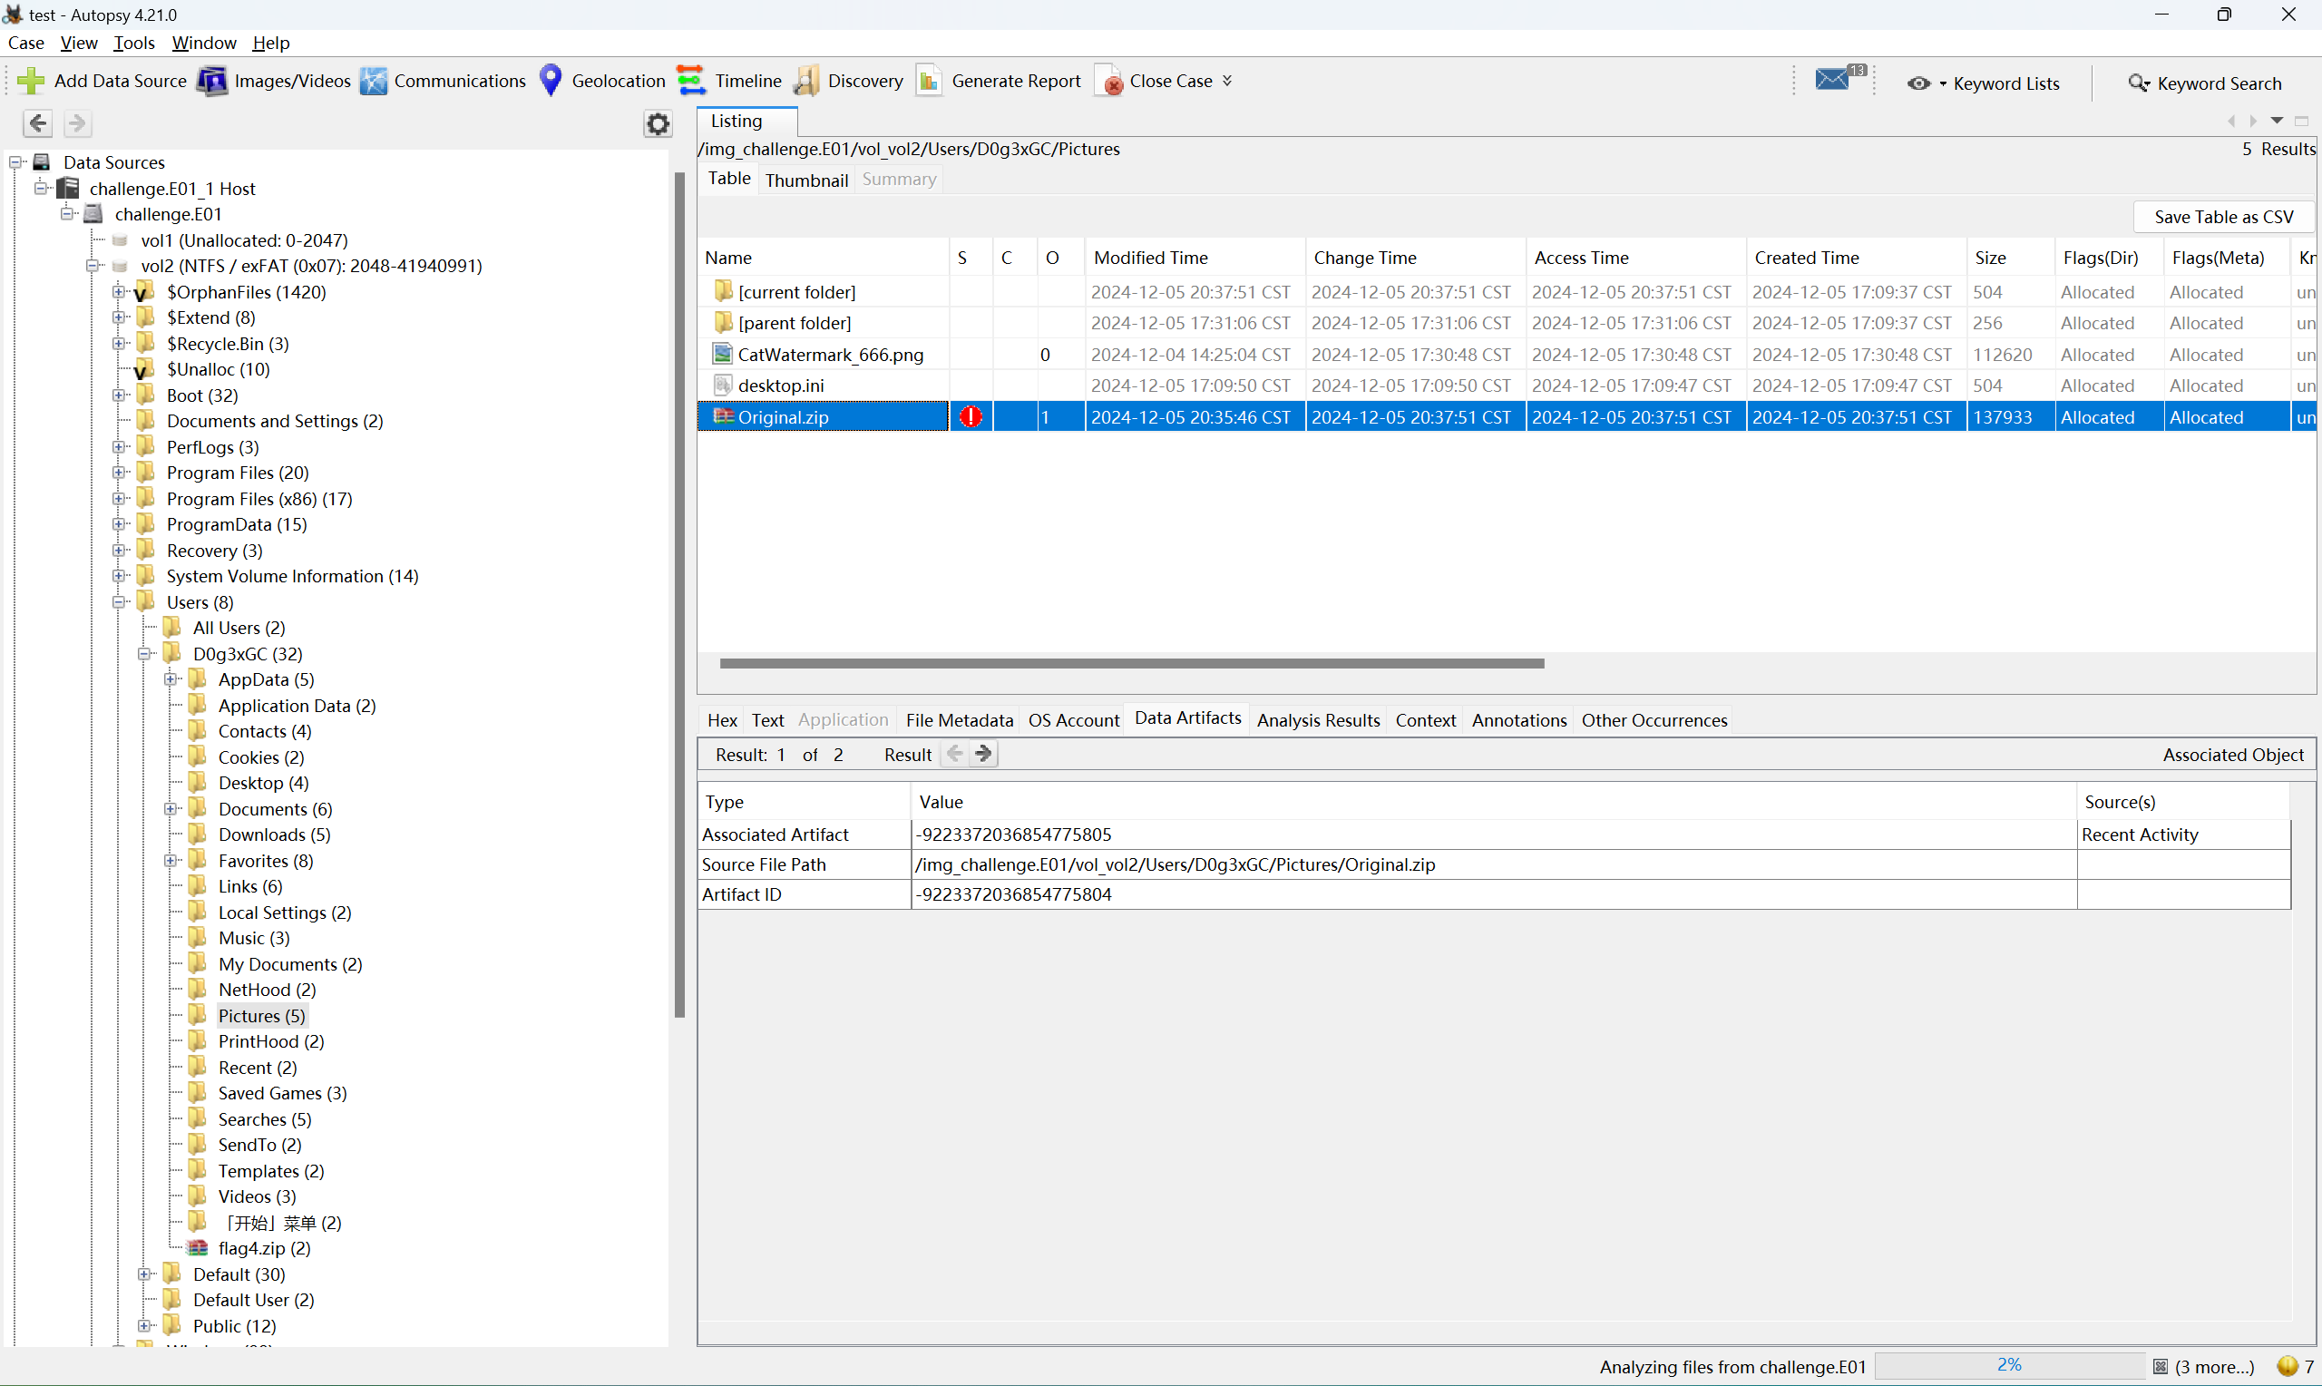Expand the Public user folder node

(145, 1326)
